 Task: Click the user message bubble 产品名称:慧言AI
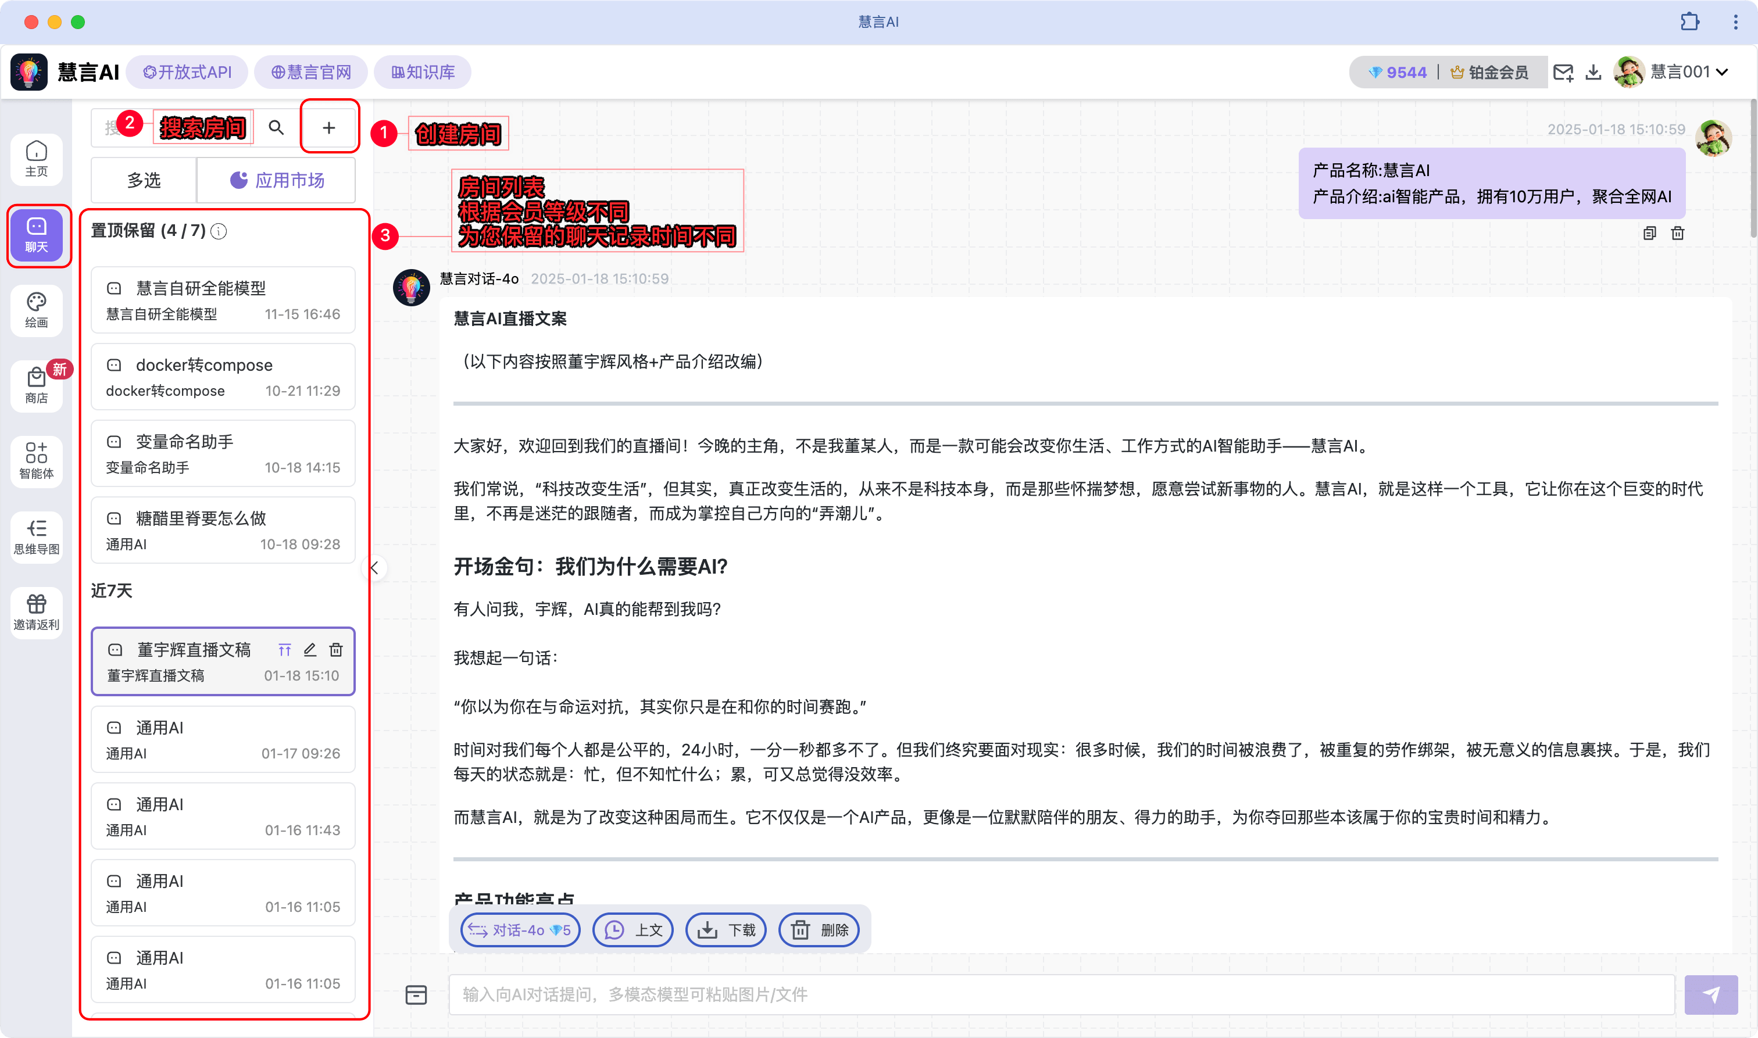point(1492,183)
